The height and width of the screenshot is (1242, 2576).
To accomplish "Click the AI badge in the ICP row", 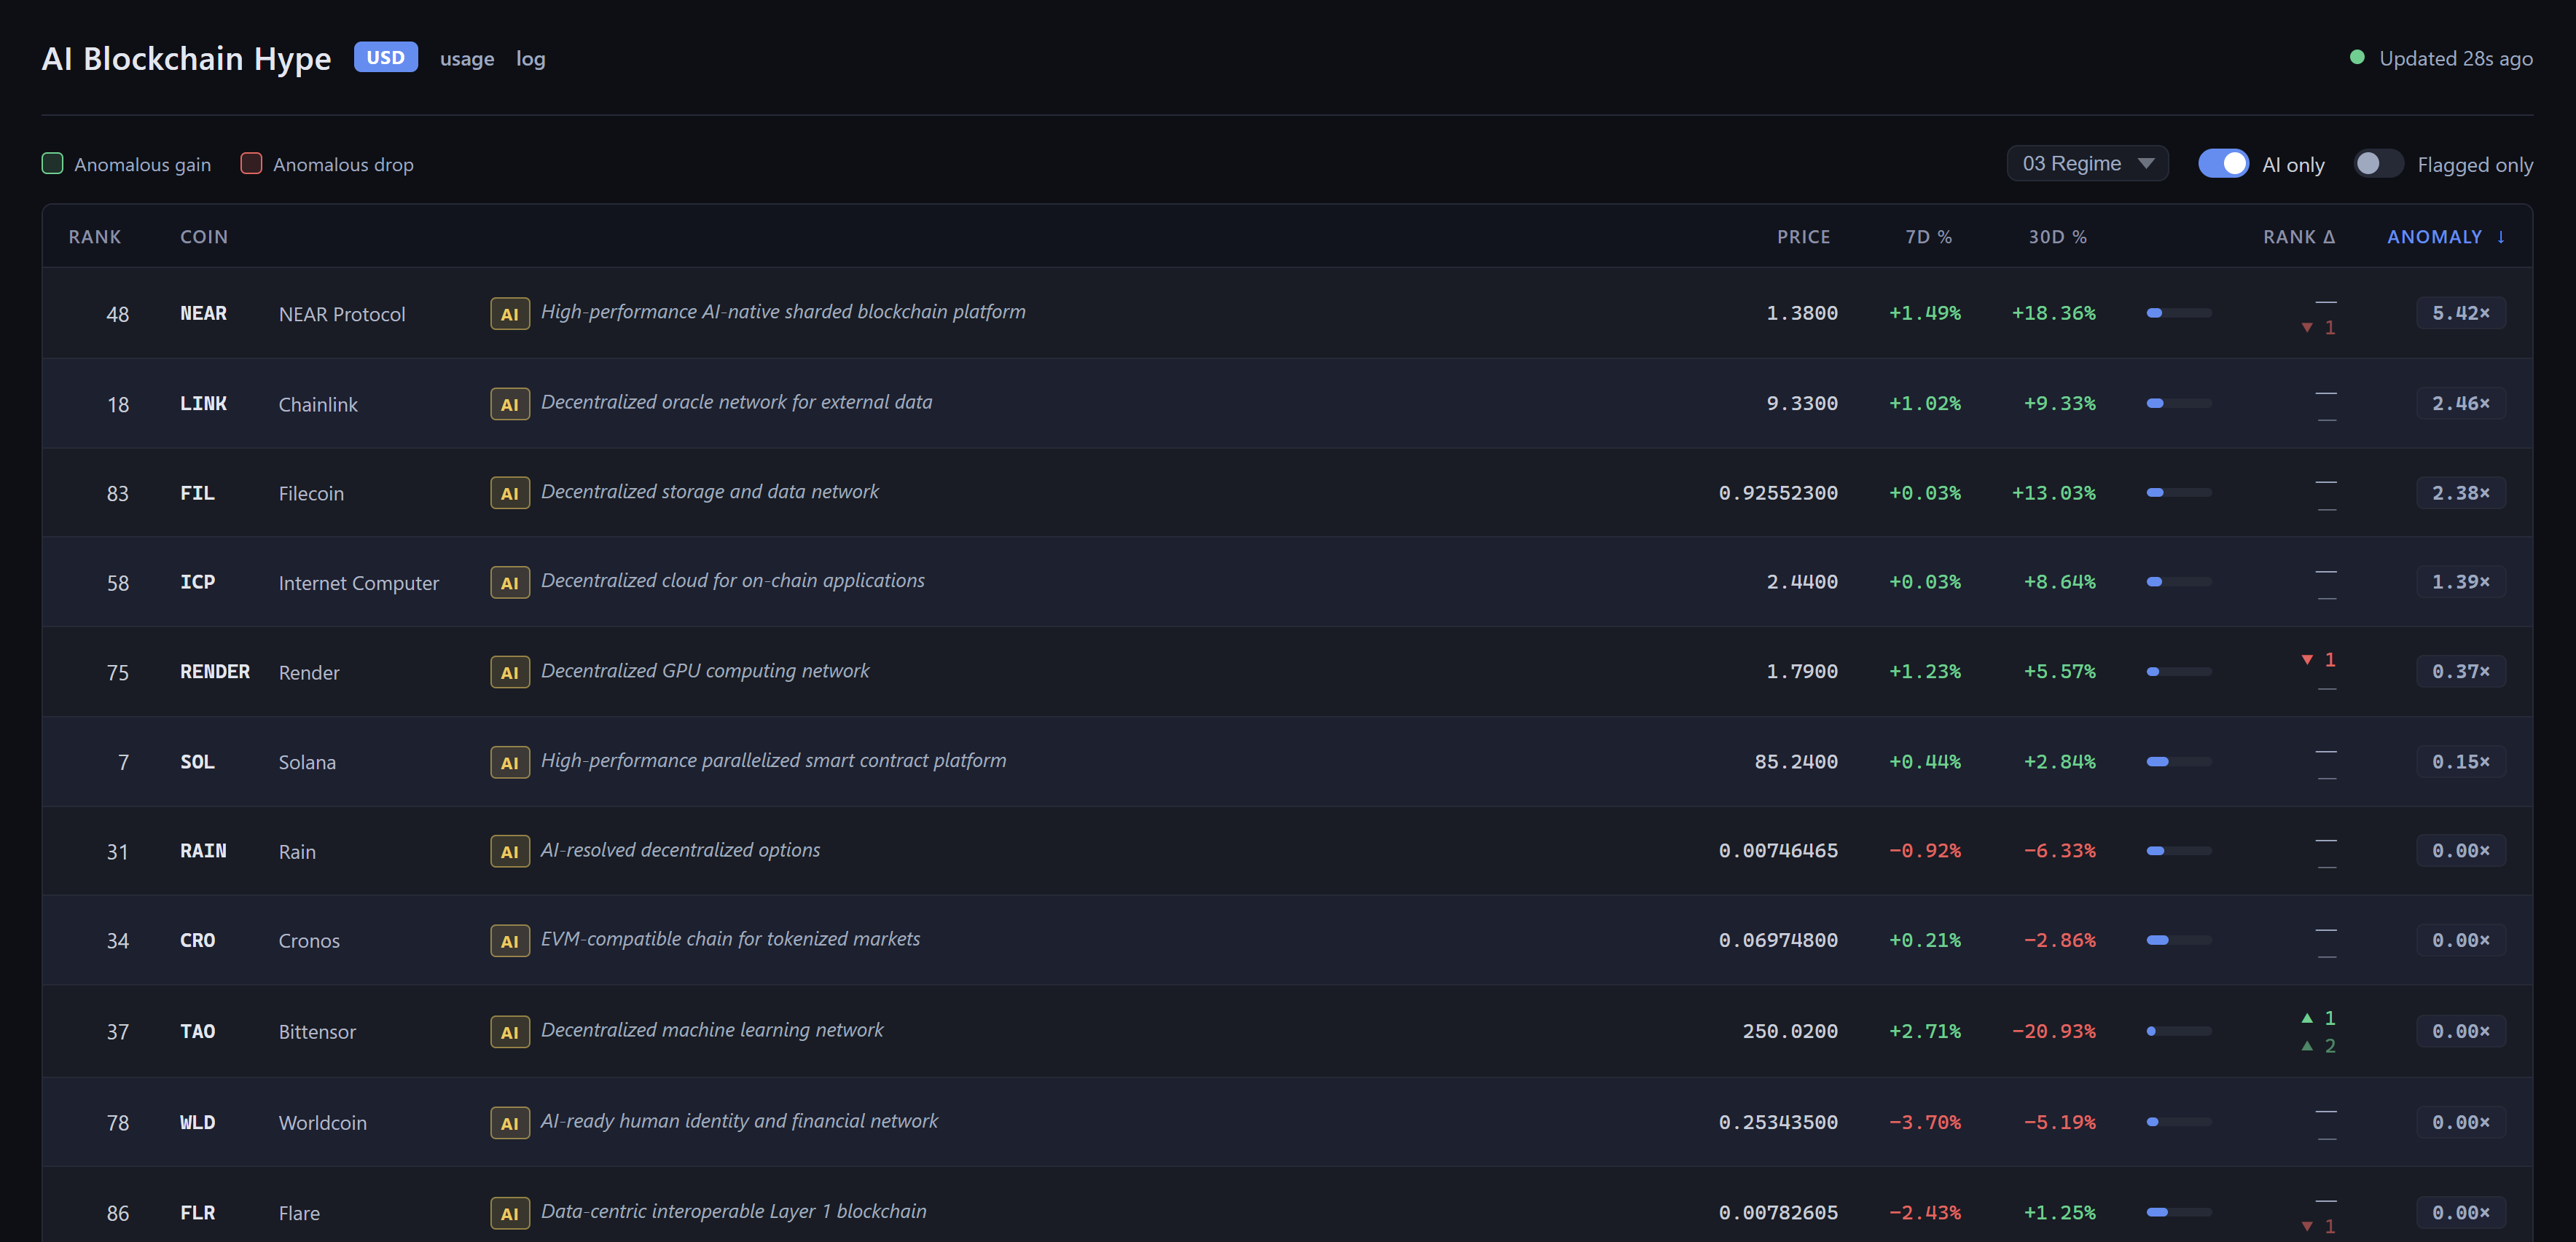I will pos(509,583).
